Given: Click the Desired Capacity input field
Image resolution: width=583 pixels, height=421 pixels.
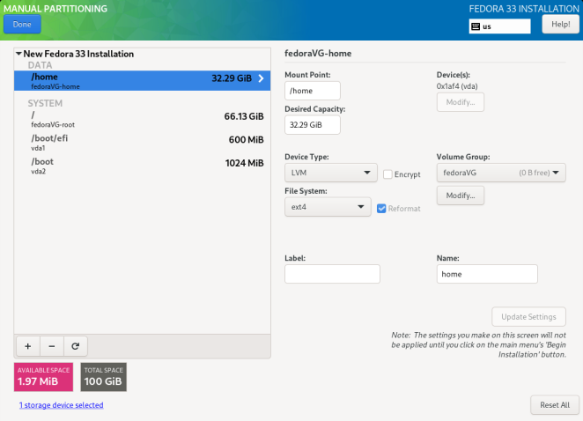Looking at the screenshot, I should tap(313, 124).
